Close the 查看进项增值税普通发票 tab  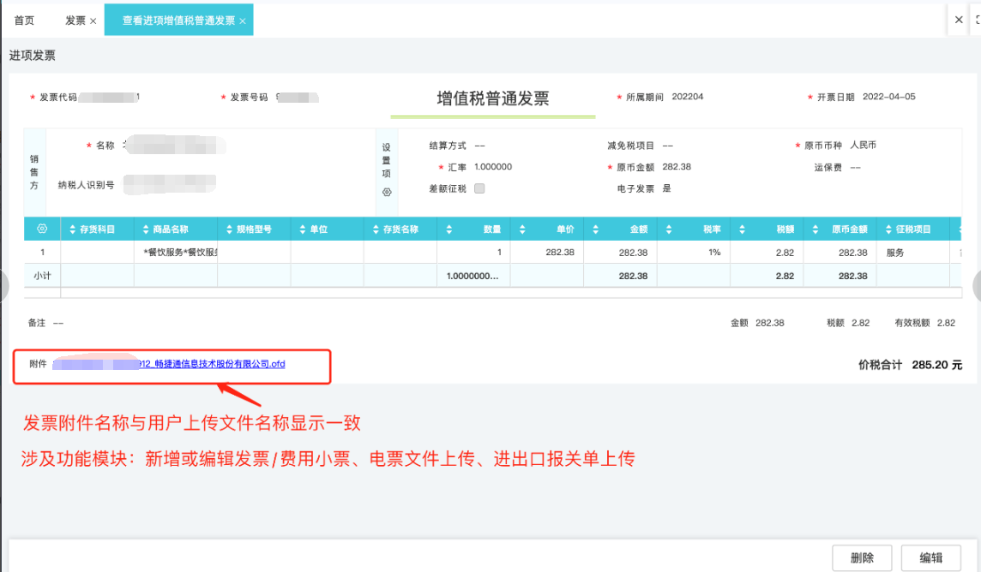click(243, 21)
